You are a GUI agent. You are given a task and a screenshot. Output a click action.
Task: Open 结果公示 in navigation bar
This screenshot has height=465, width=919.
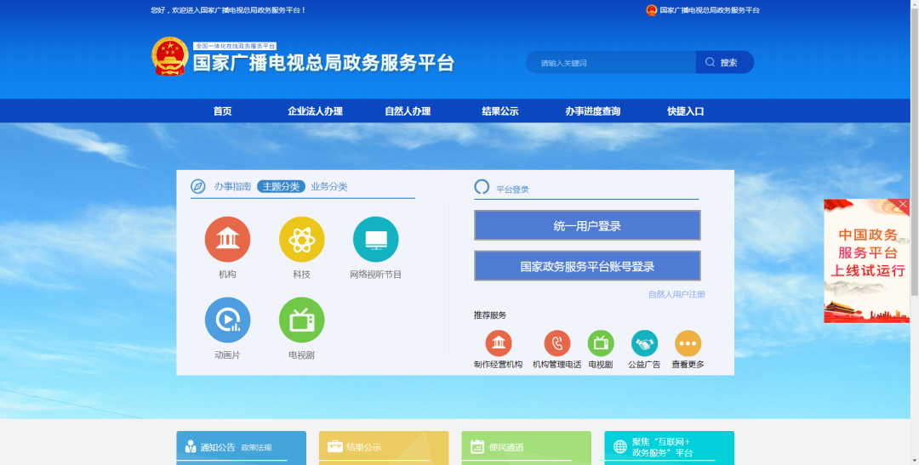click(x=500, y=111)
